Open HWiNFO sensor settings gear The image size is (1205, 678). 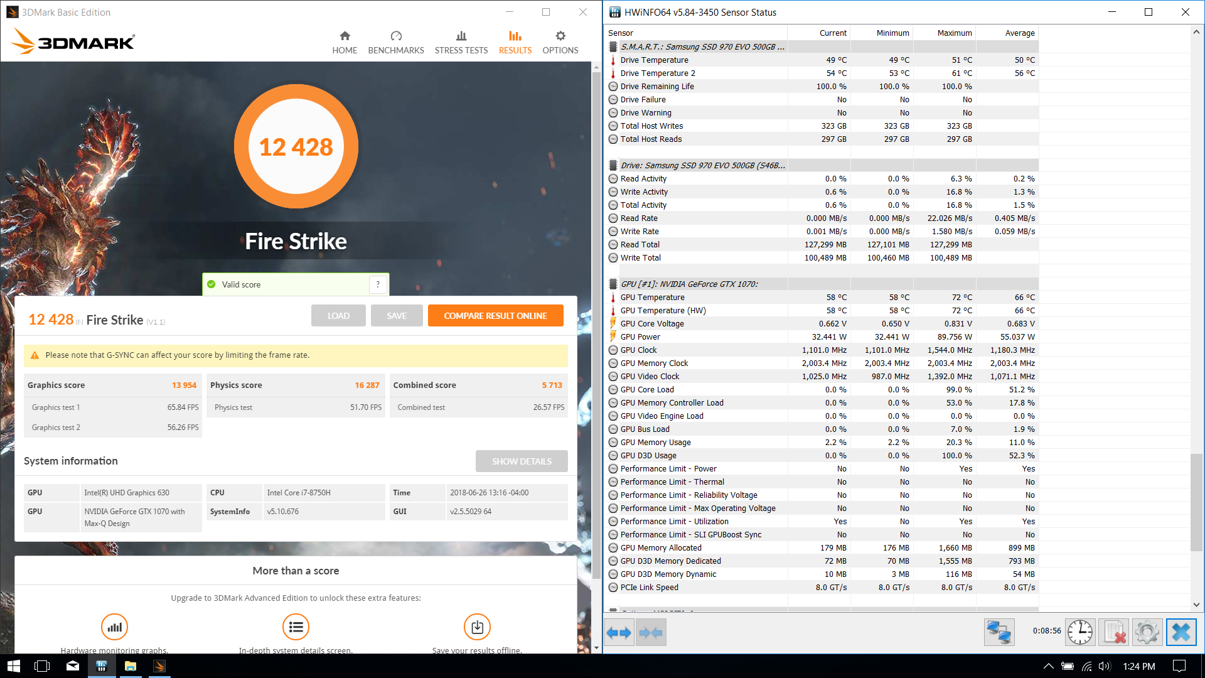pyautogui.click(x=1147, y=632)
